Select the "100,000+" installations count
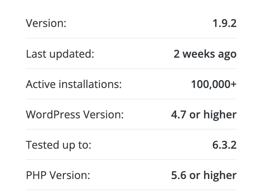Viewport: 273px width, 194px height. [214, 84]
